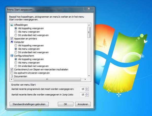Click the horizontal scrollbar thumb
The image size is (152, 116).
coord(47,79)
